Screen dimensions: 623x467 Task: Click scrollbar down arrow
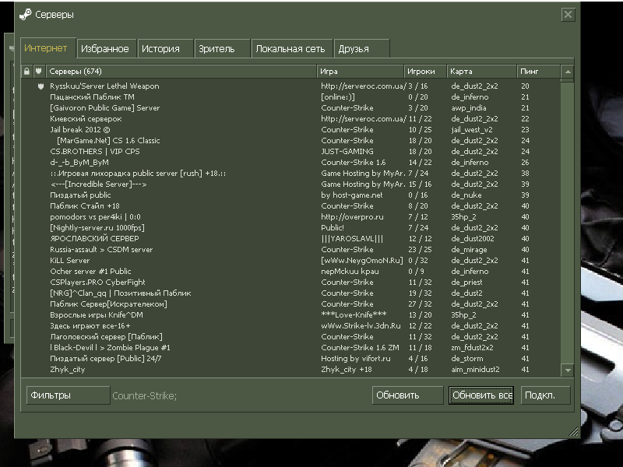pyautogui.click(x=568, y=370)
